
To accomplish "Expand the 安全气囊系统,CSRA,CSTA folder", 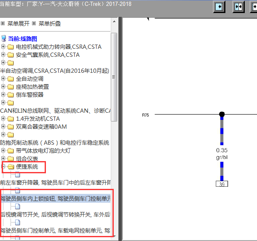I will pyautogui.click(x=3, y=55).
